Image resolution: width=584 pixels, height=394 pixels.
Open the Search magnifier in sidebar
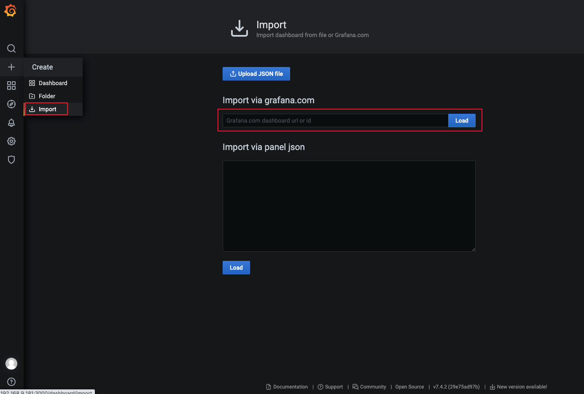coord(11,48)
